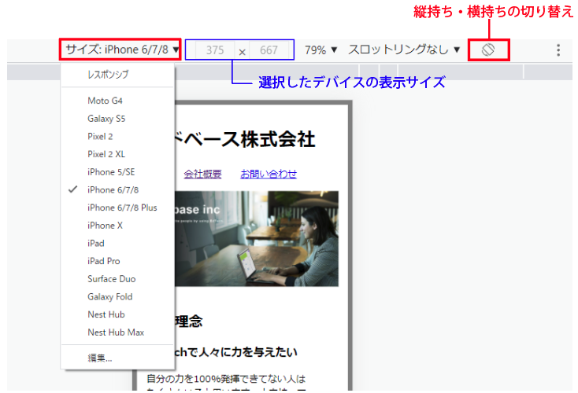Click the hero photo of woman with laptop
Viewport: 578px width, 393px height.
(257, 238)
